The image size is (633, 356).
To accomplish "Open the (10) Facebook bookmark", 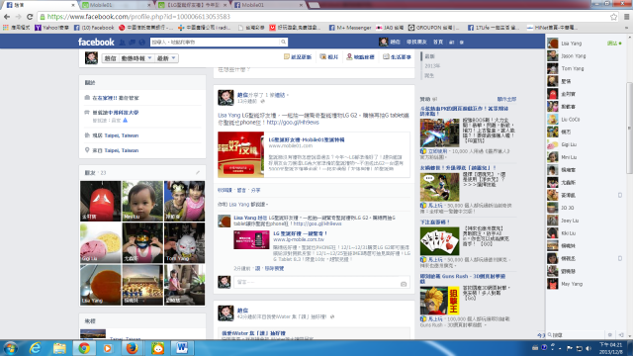I will 94,28.
